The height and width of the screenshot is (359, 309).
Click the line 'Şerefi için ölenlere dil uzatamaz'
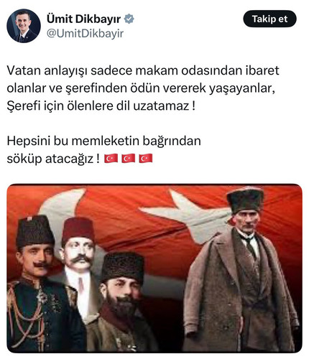tap(101, 106)
